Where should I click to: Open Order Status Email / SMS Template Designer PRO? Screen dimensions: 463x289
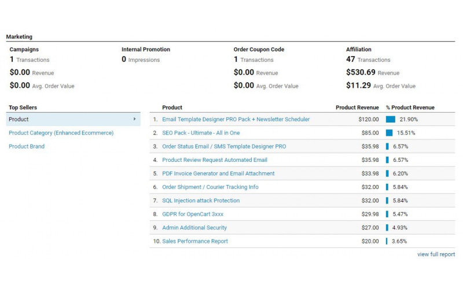[x=224, y=147]
